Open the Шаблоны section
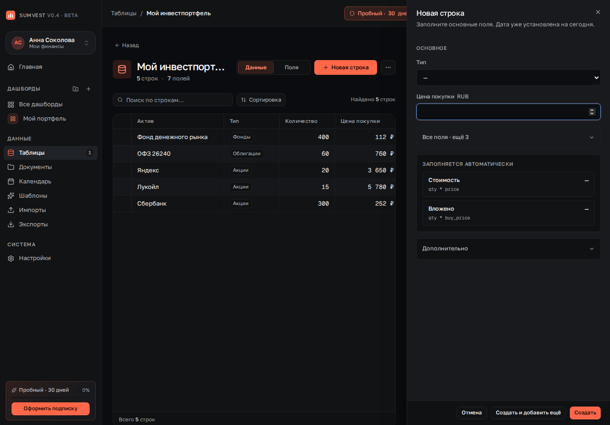 (x=51, y=196)
